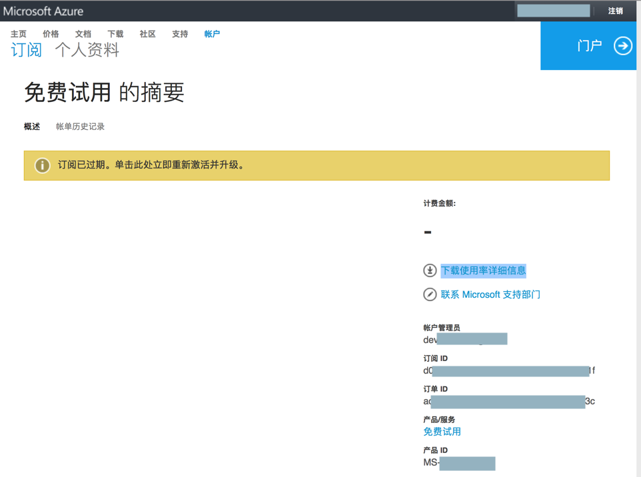
Task: Open the 免费试用 product link
Action: (442, 432)
